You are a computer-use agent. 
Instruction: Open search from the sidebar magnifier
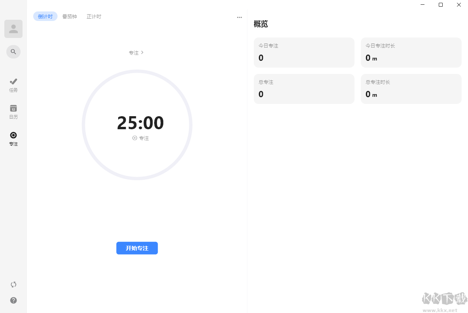click(13, 52)
